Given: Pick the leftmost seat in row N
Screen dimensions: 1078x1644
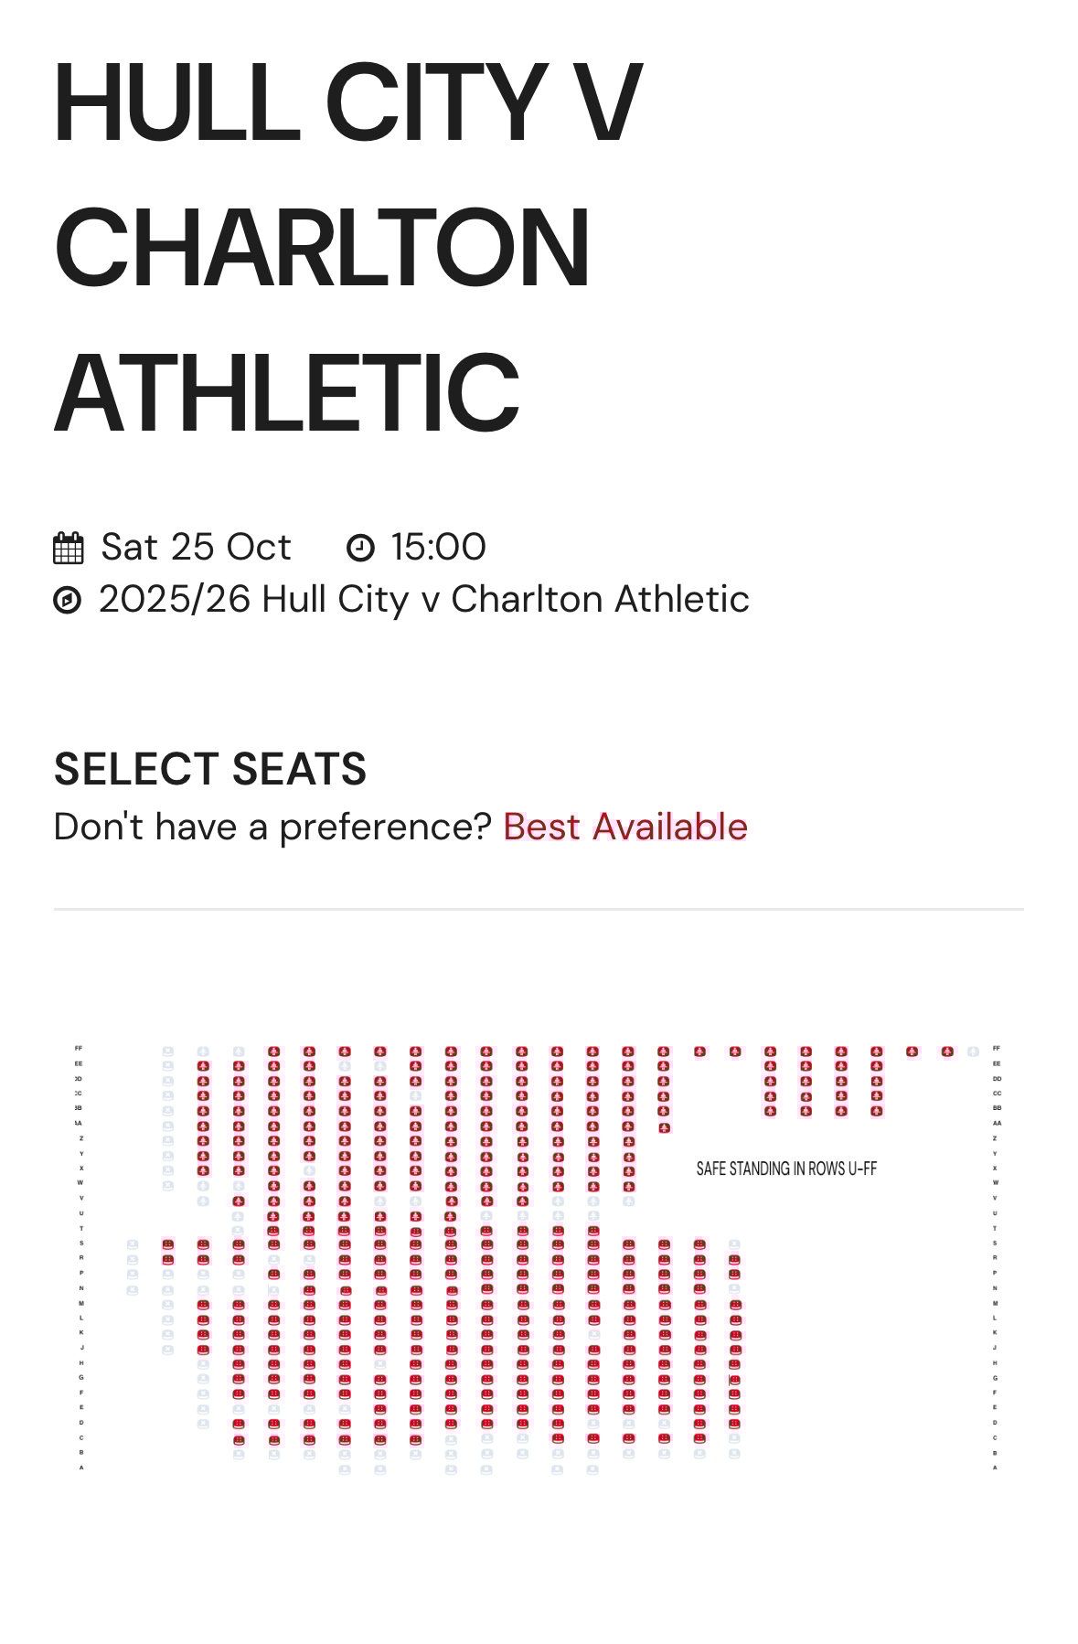Looking at the screenshot, I should click(x=133, y=1289).
